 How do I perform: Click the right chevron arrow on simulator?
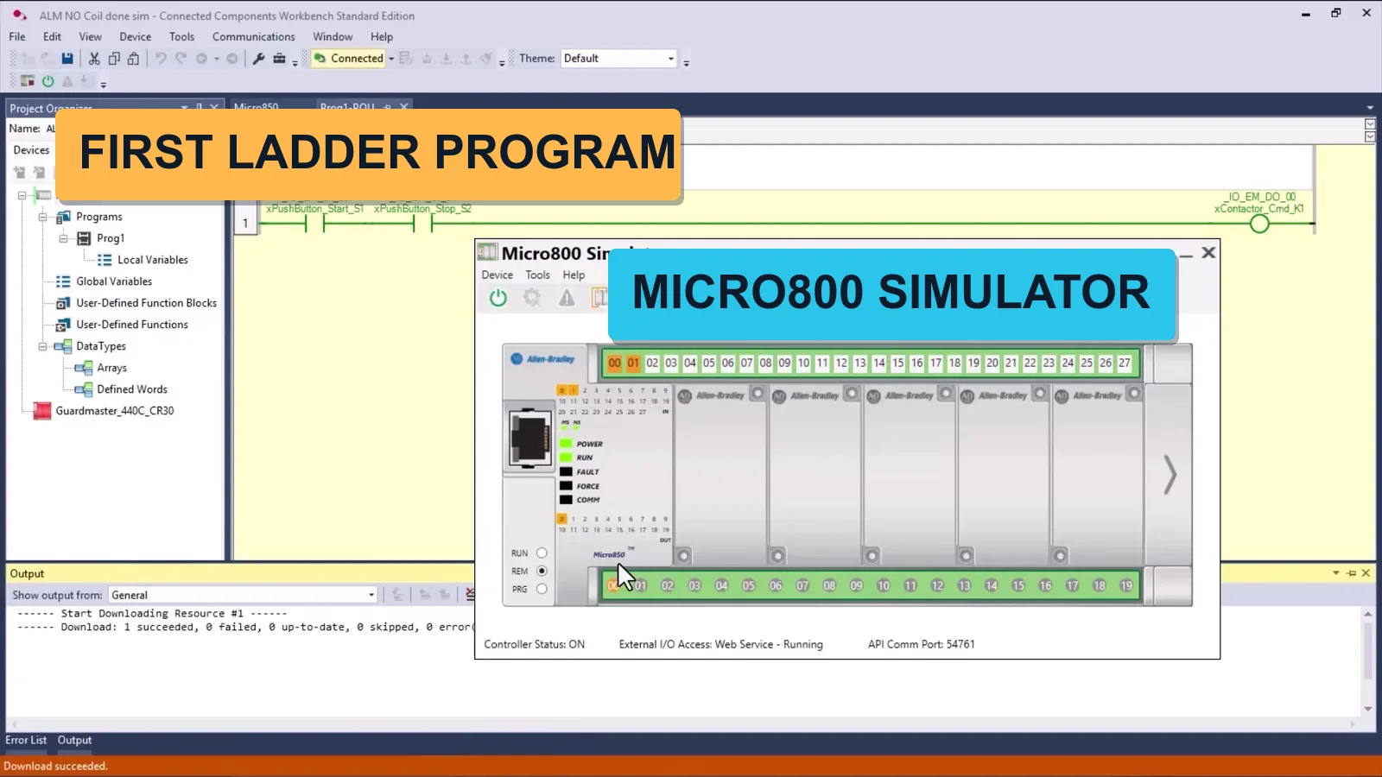coord(1170,474)
